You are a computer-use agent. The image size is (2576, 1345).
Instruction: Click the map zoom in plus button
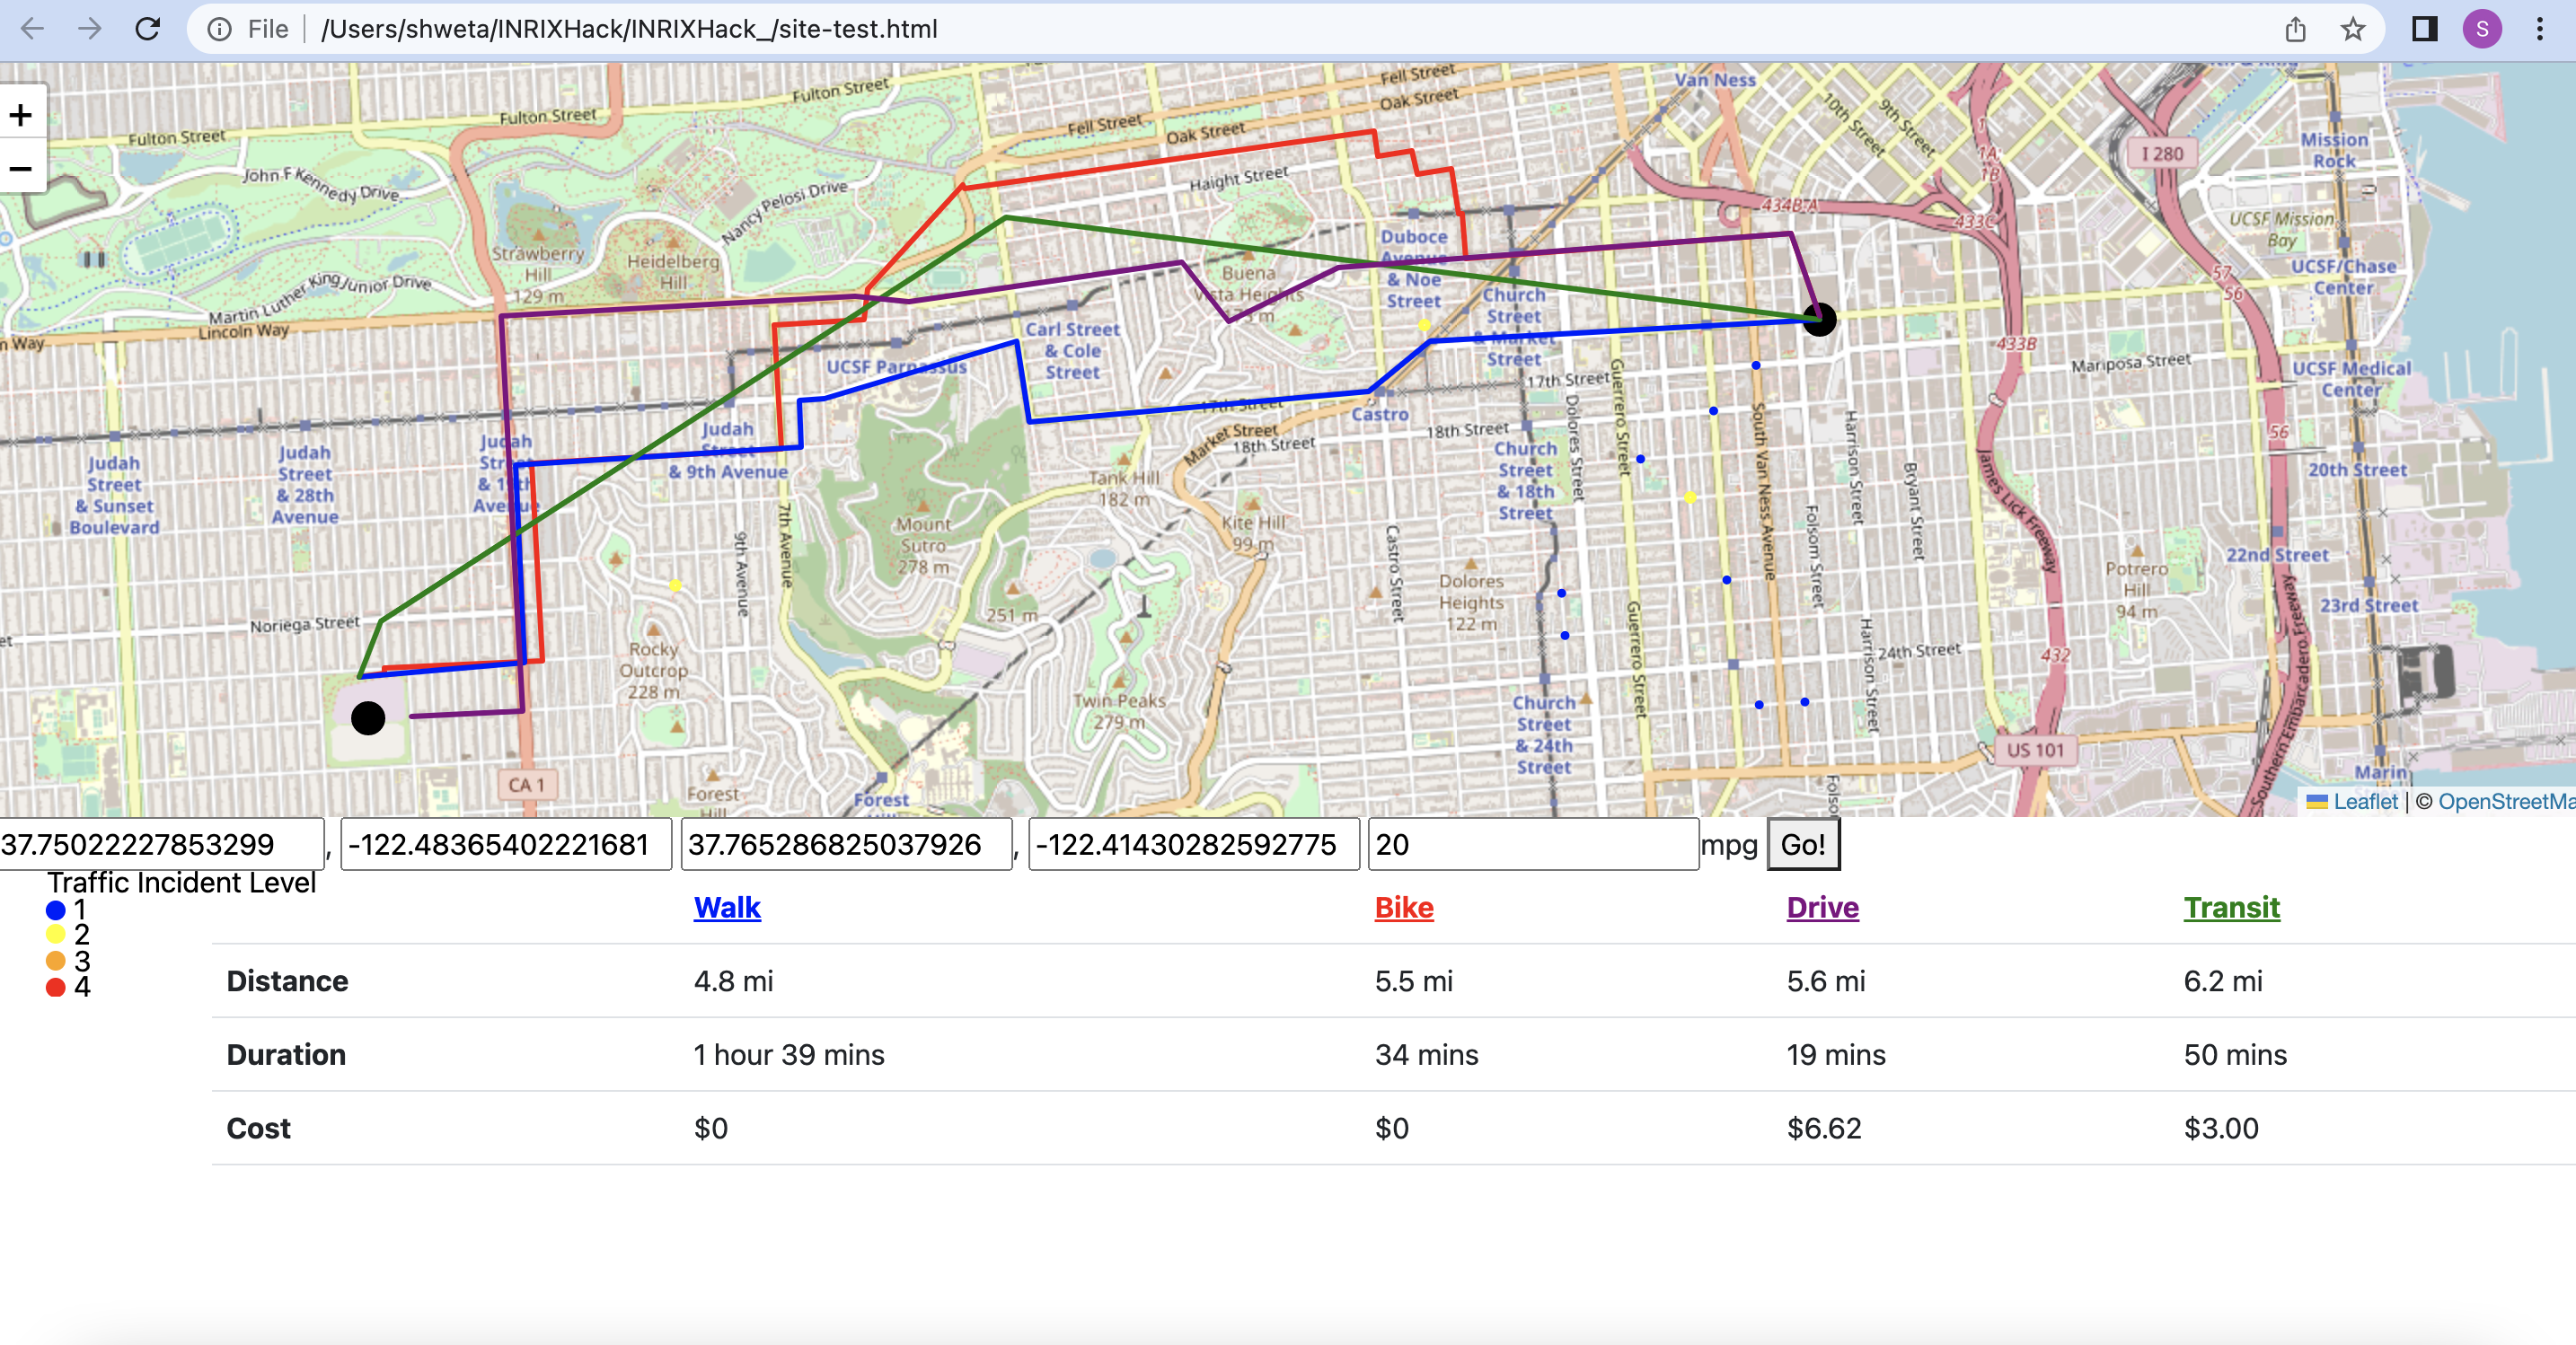pos(21,115)
